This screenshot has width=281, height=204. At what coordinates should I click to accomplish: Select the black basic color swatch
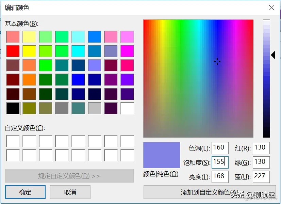[13, 109]
